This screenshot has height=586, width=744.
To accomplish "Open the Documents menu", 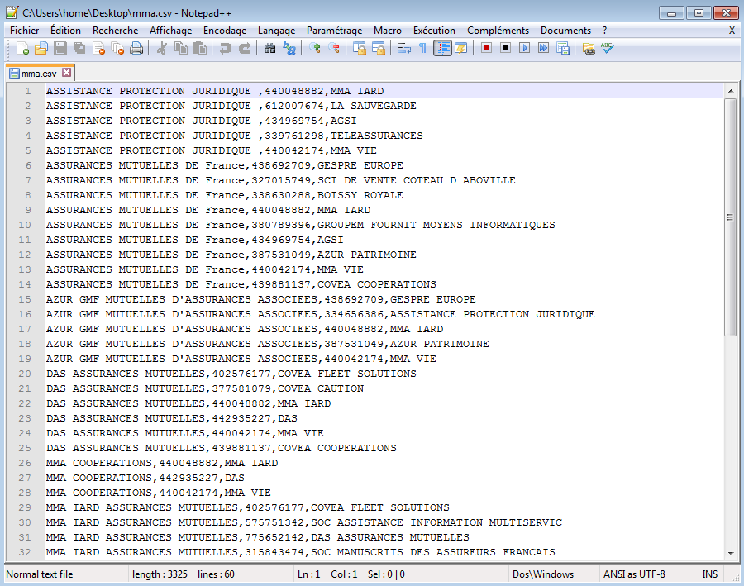I will 565,31.
